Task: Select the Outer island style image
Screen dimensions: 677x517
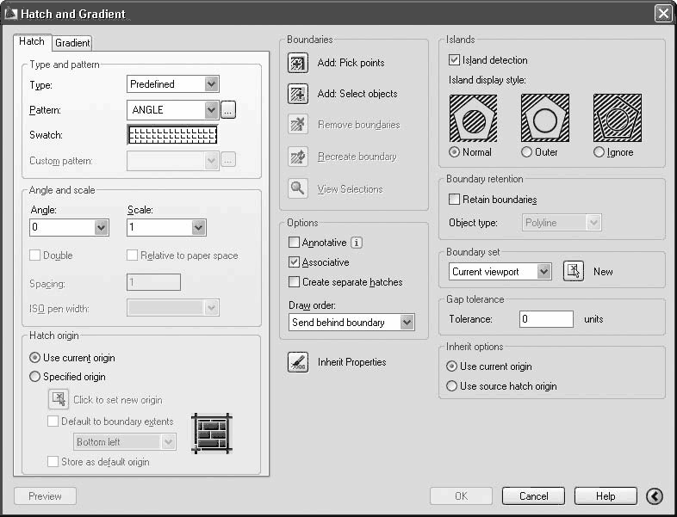Action: (x=545, y=118)
